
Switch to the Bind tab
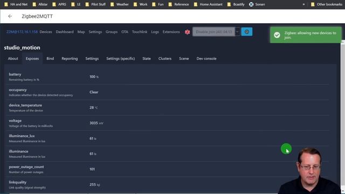pyautogui.click(x=50, y=59)
